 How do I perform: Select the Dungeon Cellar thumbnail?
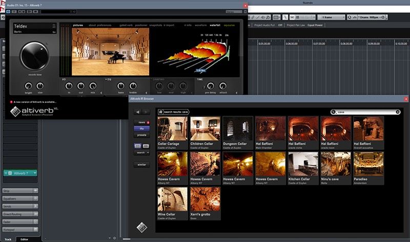pos(238,133)
